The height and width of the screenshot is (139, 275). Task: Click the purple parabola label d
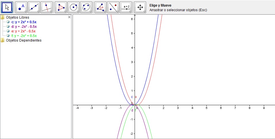pos(132,110)
